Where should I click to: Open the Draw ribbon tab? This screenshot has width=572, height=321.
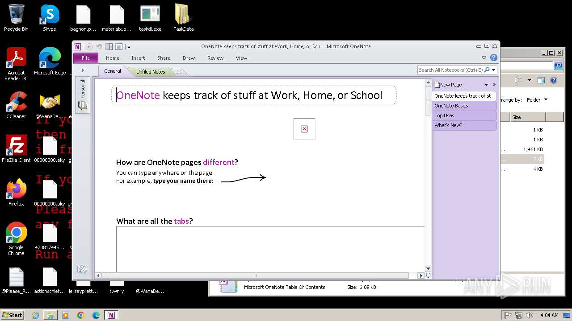(189, 58)
